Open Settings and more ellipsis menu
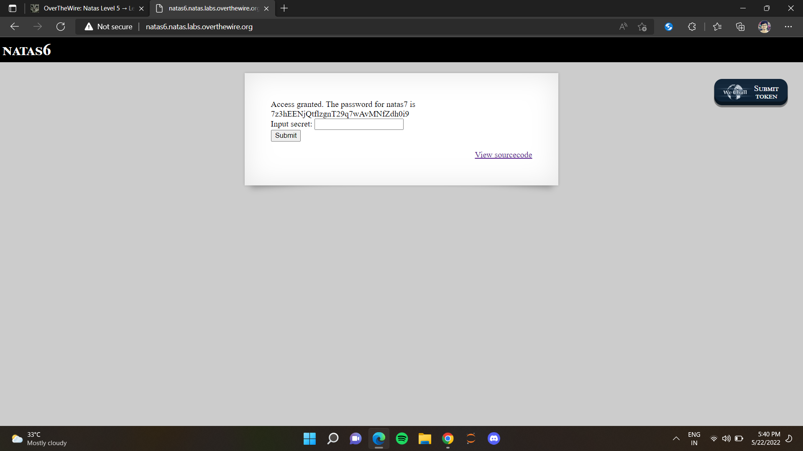 point(788,27)
